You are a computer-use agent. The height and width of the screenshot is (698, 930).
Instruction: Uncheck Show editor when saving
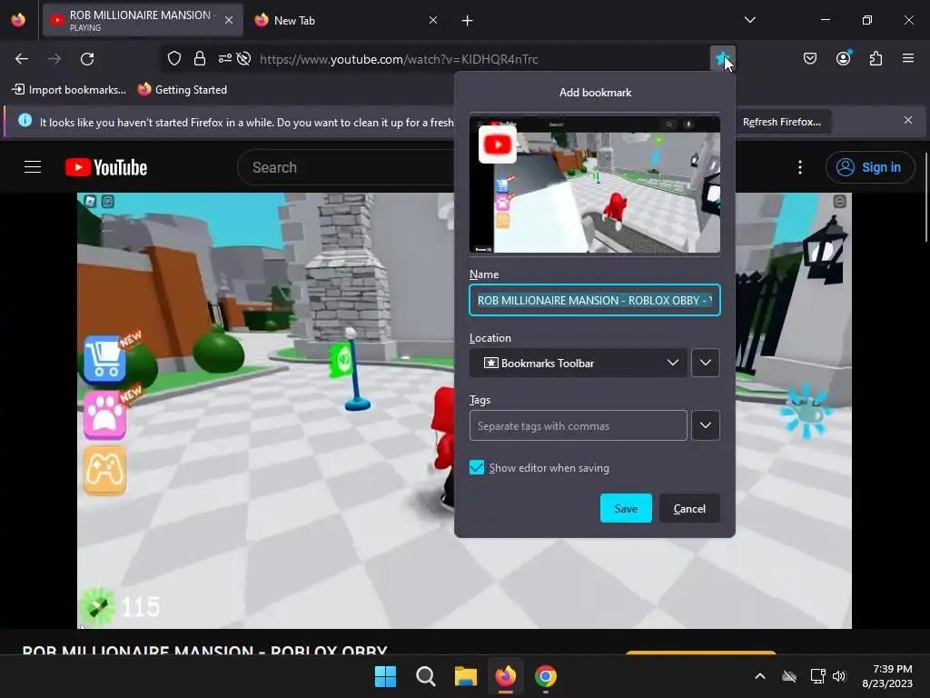[x=477, y=468]
